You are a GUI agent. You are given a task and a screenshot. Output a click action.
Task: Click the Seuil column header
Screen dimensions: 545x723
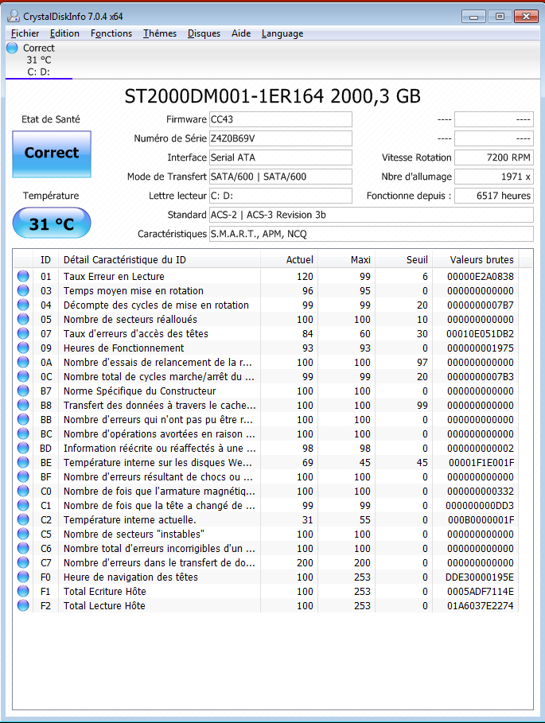(403, 259)
